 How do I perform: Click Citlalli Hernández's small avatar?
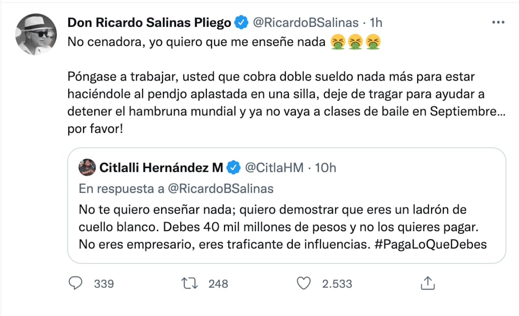tap(87, 168)
